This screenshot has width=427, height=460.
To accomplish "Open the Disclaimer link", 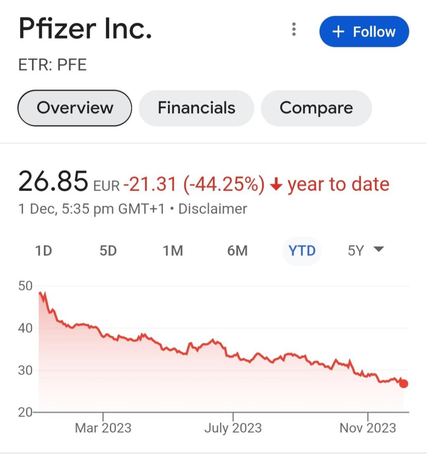I will [213, 208].
